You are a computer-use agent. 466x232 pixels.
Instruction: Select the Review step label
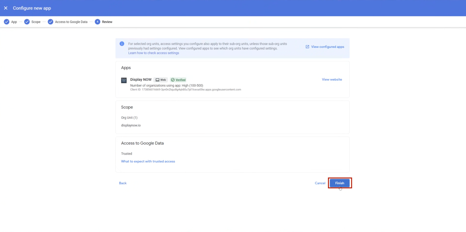(107, 22)
